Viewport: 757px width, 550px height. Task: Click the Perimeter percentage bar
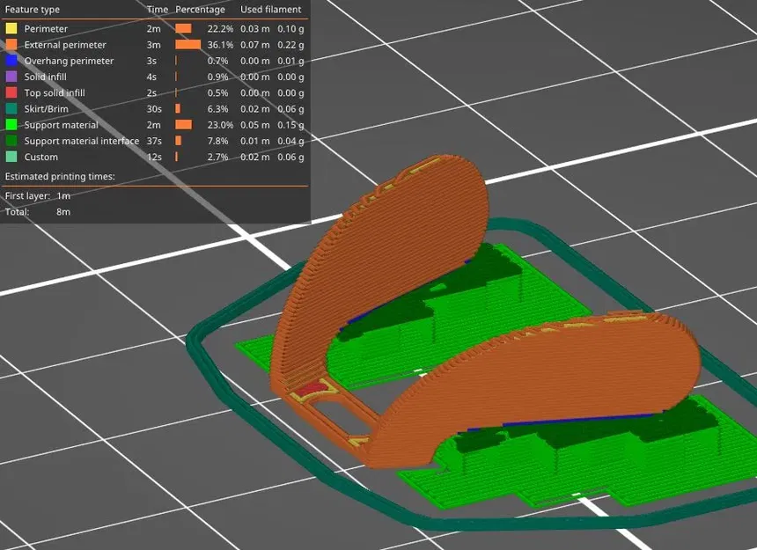(x=183, y=28)
